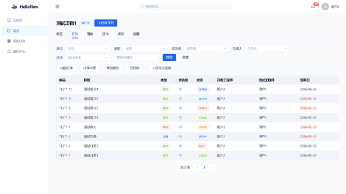This screenshot has height=194, width=346.
Task: Toggle the 待我审查 quick filter
Action: tap(89, 68)
